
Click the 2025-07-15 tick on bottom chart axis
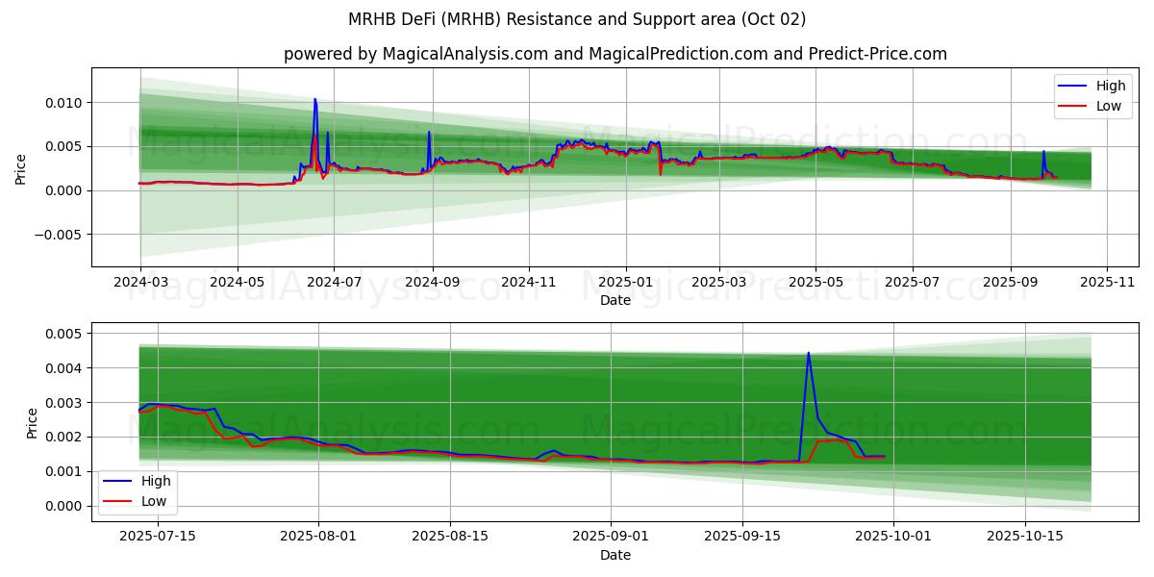click(x=158, y=534)
